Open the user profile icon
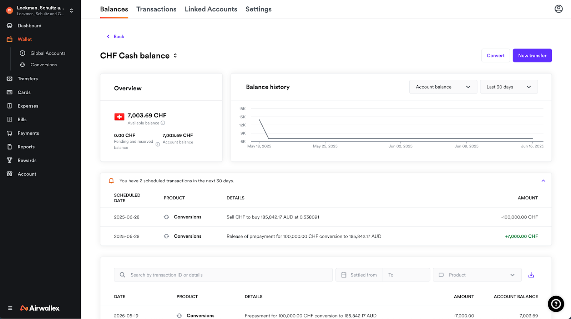571x319 pixels. pos(559,9)
